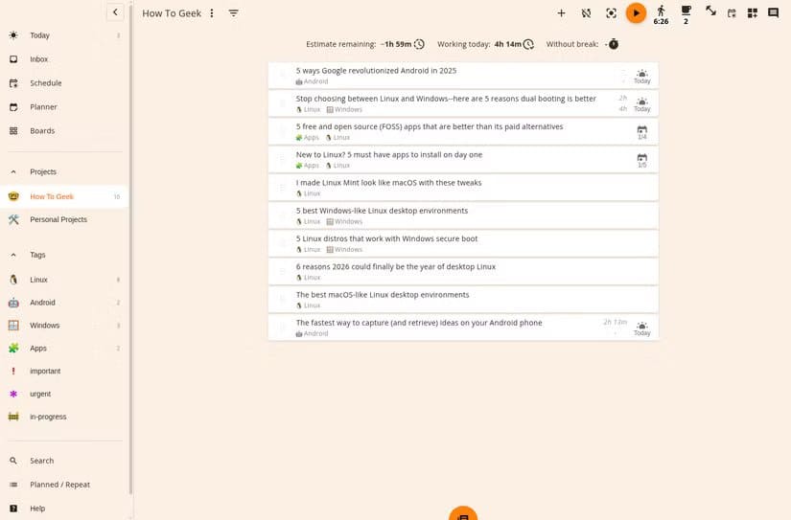
Task: Open the Today view
Action: 64,35
